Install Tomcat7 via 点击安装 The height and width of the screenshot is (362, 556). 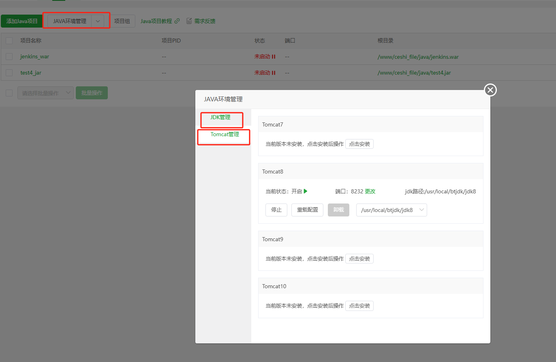[x=359, y=144]
